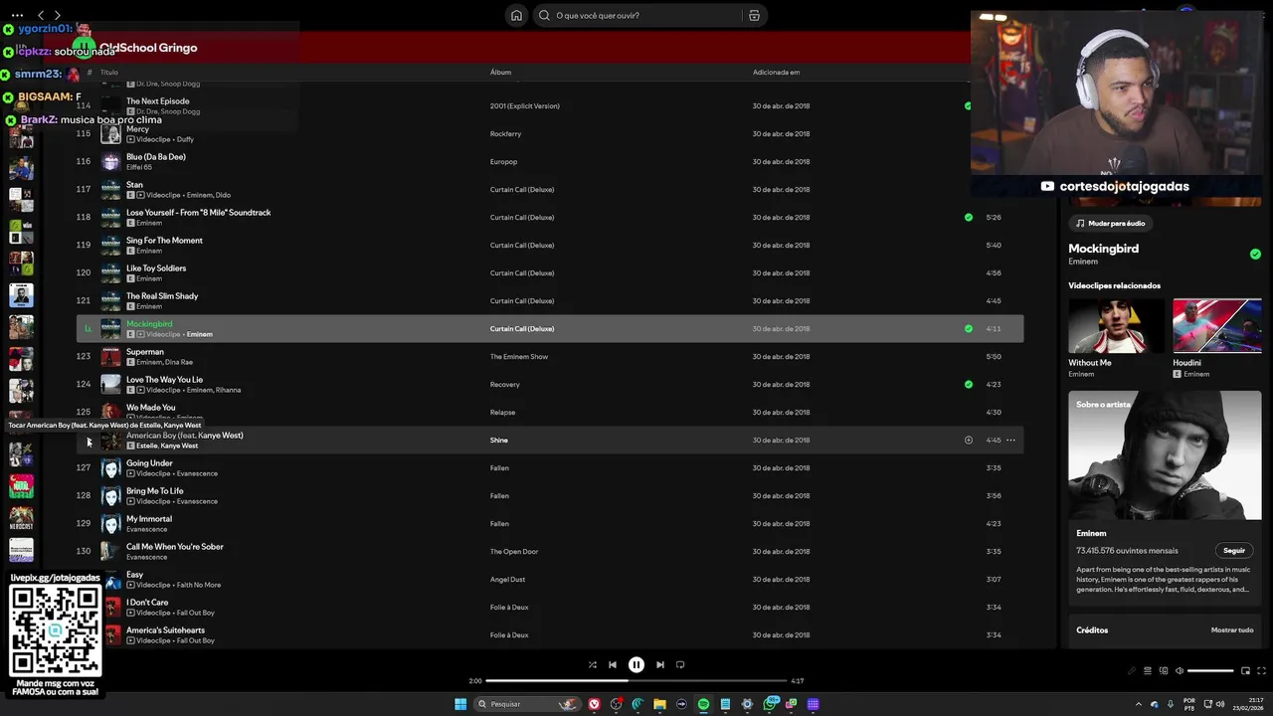Click the Mostrar tudo credits link
Image resolution: width=1273 pixels, height=716 pixels.
click(1232, 629)
